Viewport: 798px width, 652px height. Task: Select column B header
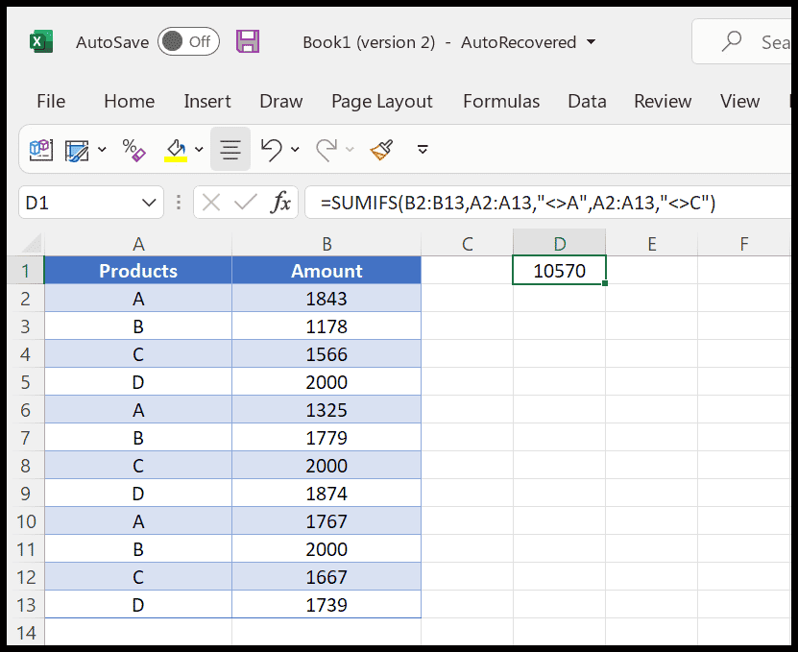[326, 244]
